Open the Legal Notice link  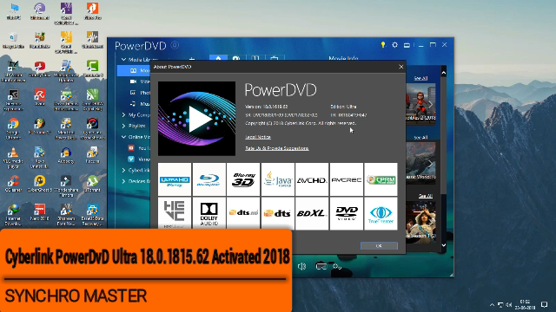(258, 137)
